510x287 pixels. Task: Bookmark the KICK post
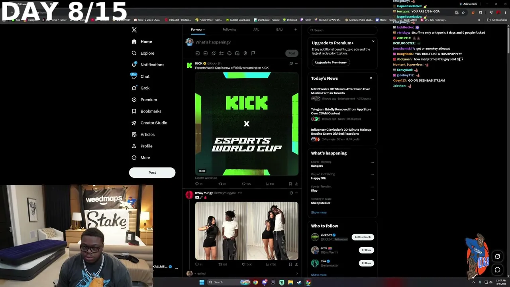click(x=290, y=184)
